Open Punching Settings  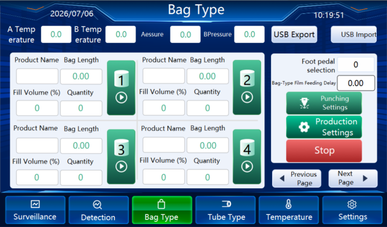point(324,103)
